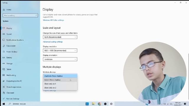Screen dimensions: 189x106
Task: Open Shared experiences settings
Action: coord(14,87)
